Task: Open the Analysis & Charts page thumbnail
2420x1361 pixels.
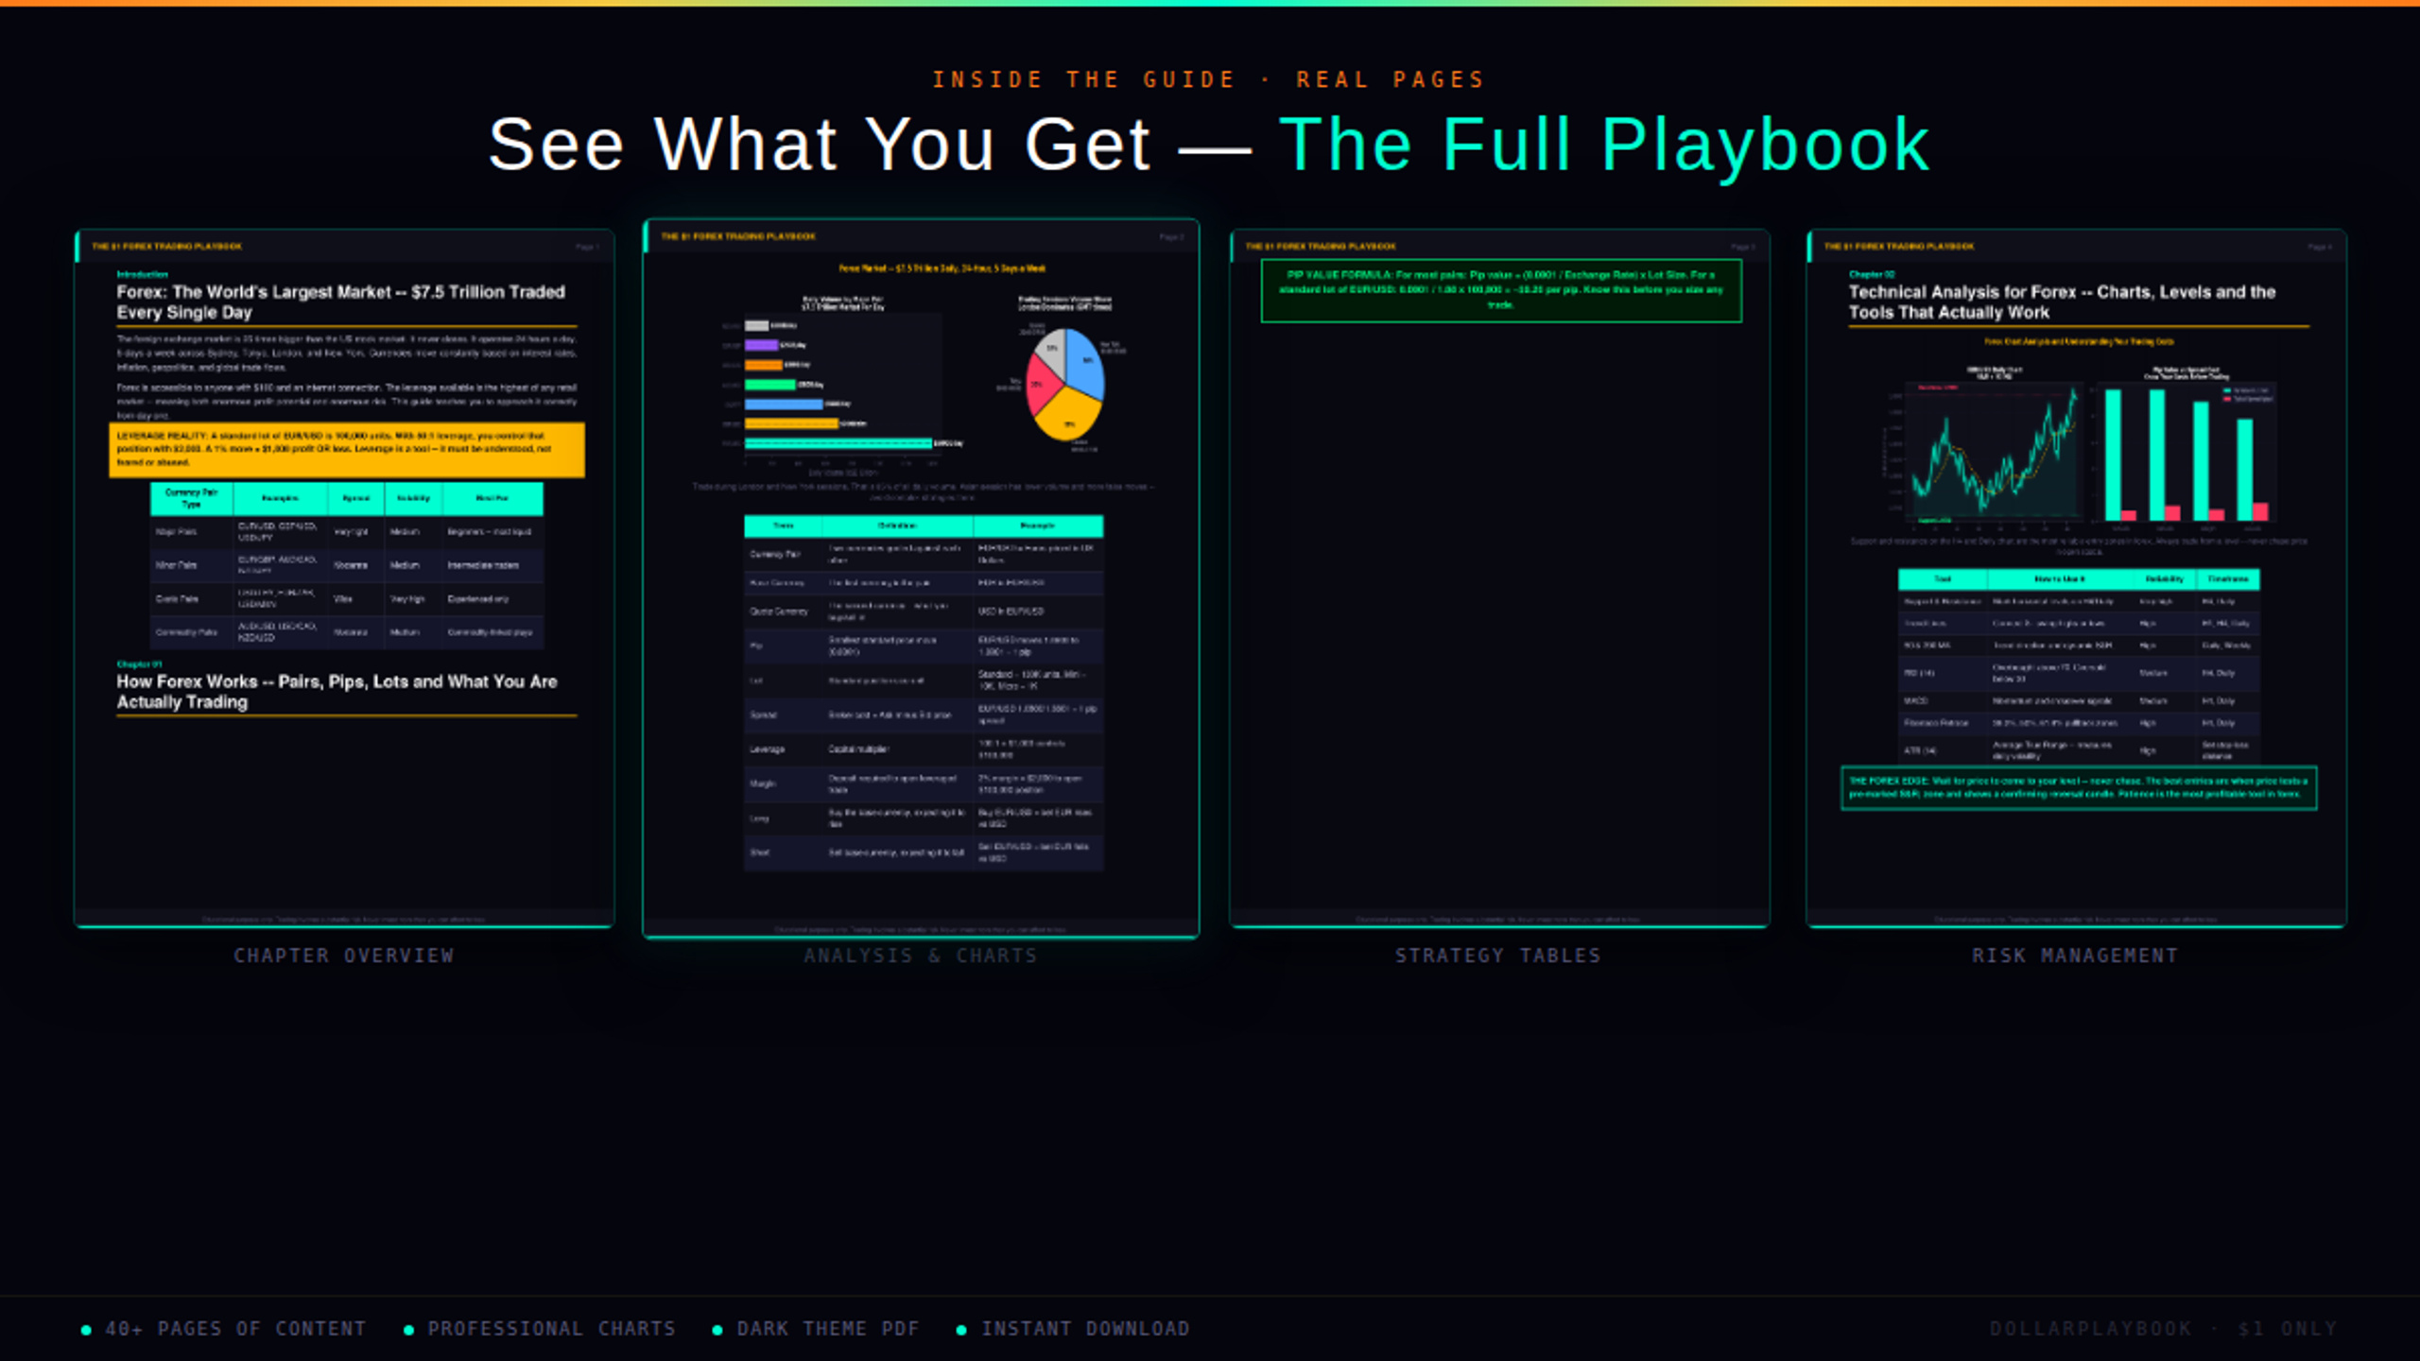Action: pyautogui.click(x=921, y=578)
